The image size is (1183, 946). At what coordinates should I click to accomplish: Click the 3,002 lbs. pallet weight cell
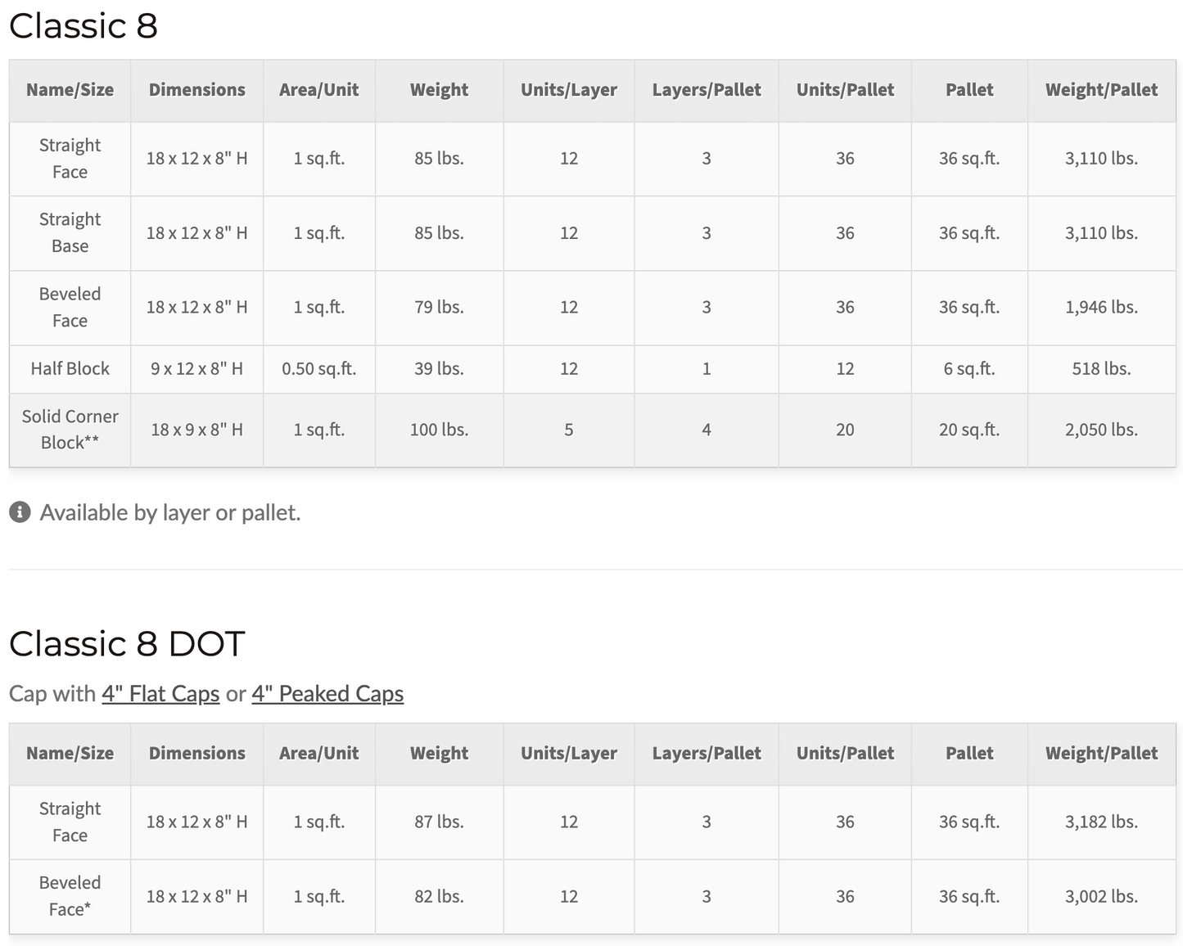tap(1101, 897)
